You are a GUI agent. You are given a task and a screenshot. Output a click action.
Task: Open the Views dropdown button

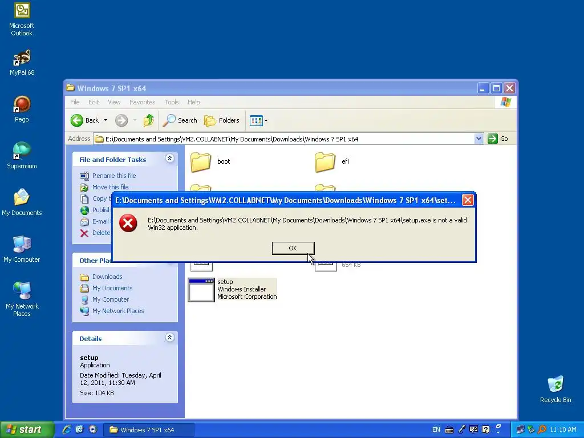point(258,121)
